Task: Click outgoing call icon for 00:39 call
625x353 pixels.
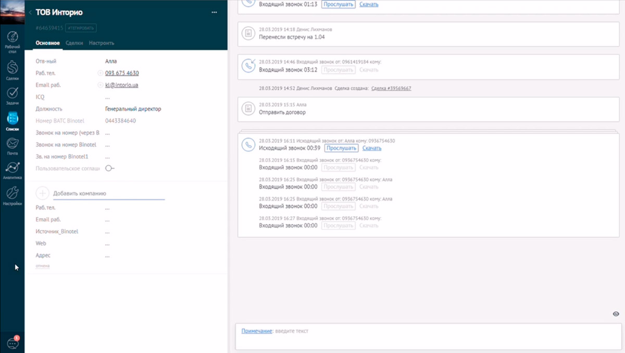Action: point(248,145)
